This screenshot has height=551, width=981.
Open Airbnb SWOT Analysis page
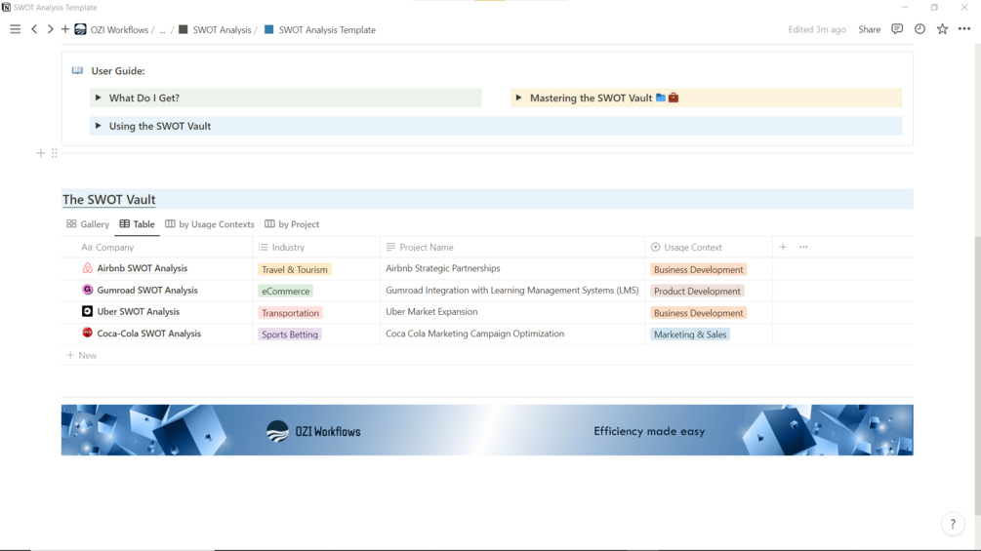pos(142,268)
